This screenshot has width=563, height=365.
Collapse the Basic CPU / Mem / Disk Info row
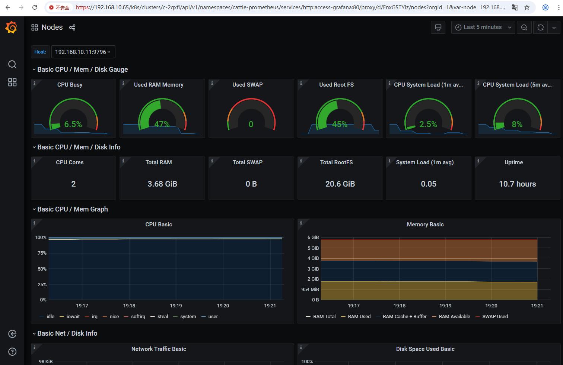pyautogui.click(x=76, y=147)
